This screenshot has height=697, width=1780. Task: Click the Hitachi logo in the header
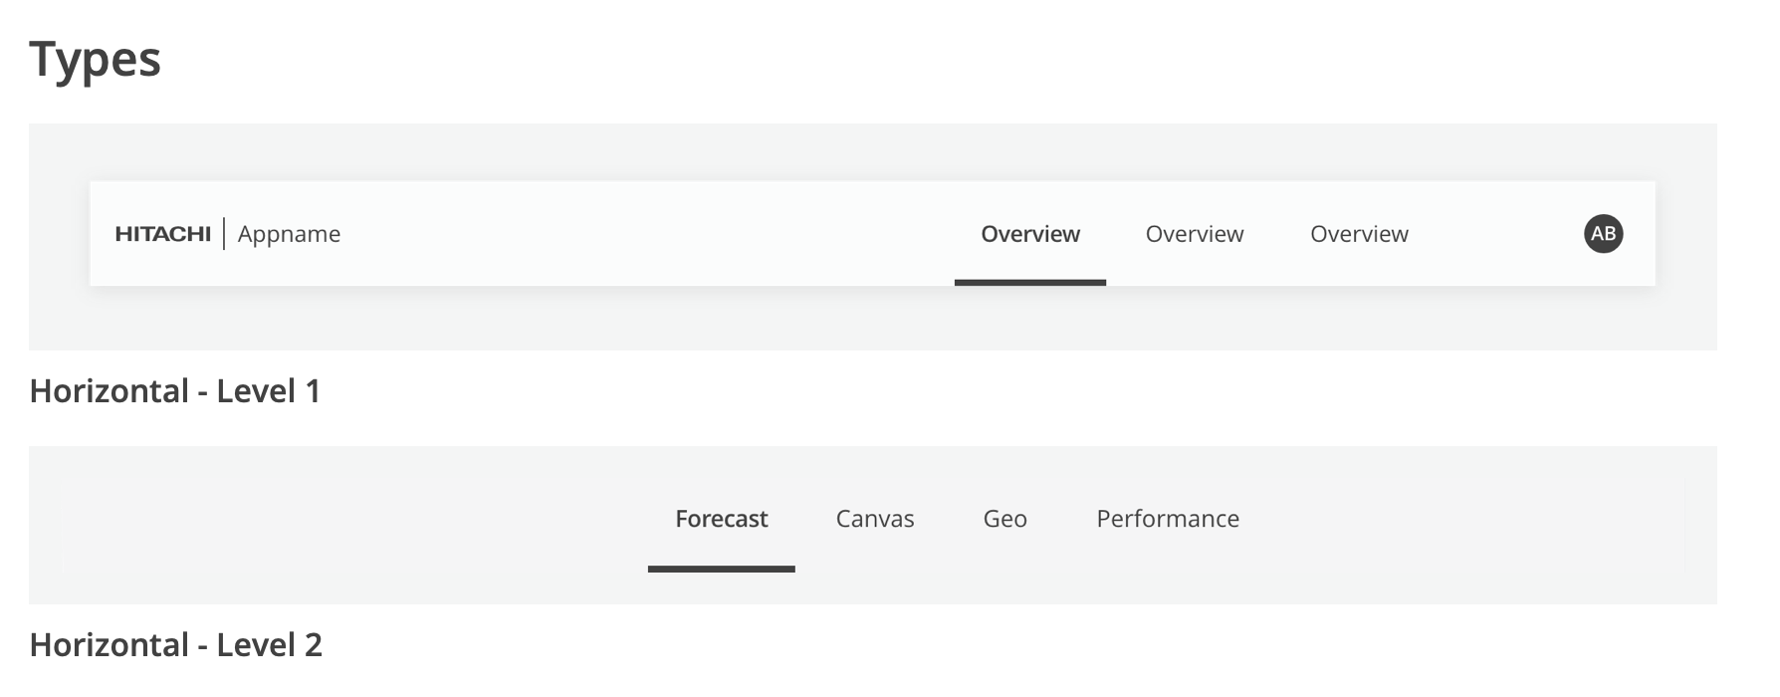(162, 234)
